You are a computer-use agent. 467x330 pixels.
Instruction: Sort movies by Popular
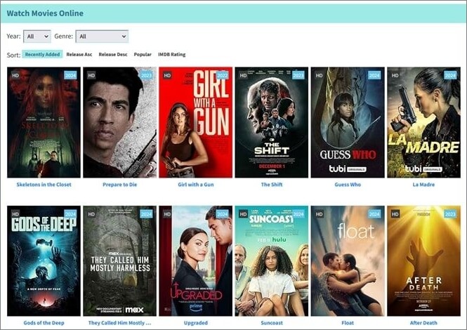(x=143, y=54)
